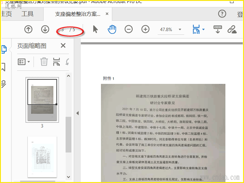Switch to the 主页 tab
This screenshot has width=244, height=183.
[6, 14]
